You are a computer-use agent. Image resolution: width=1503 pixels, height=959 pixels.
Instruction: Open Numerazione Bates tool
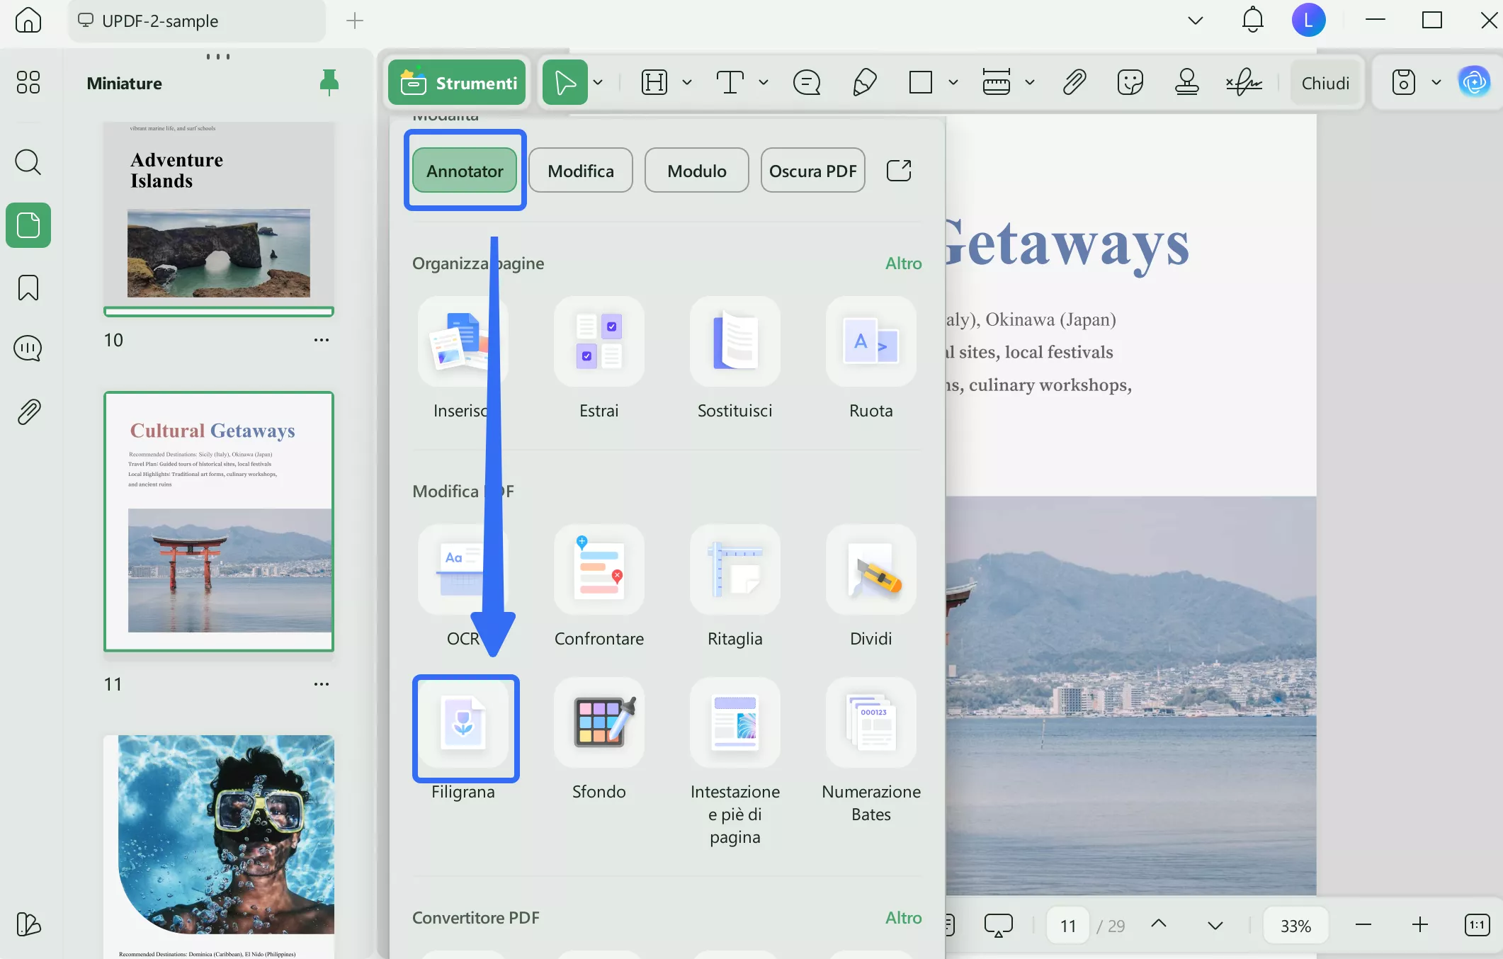[870, 724]
